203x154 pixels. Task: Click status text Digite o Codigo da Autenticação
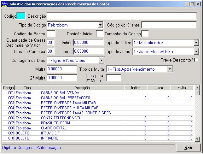32,147
